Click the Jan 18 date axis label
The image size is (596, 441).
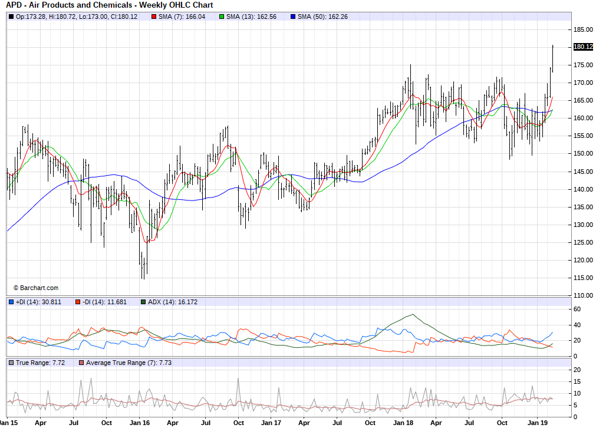[x=403, y=423]
